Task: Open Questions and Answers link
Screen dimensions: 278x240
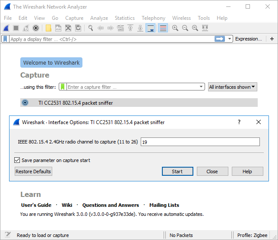Action: 111,205
